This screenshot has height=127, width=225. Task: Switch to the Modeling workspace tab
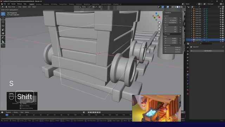(39, 4)
